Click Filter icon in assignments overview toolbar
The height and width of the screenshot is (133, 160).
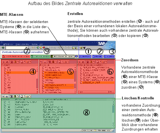[x=15, y=96]
